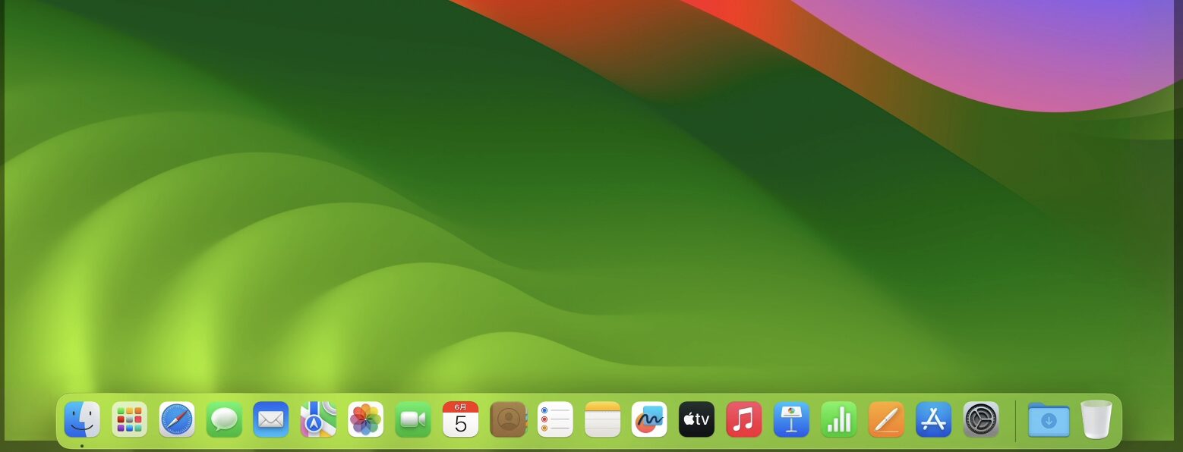Open the Downloads folder stack
This screenshot has height=452, width=1183.
tap(1049, 419)
